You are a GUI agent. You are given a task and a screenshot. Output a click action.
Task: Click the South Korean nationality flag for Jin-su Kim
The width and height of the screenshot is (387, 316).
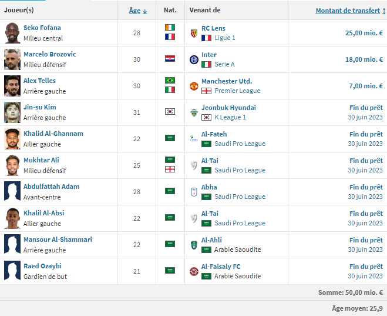170,112
